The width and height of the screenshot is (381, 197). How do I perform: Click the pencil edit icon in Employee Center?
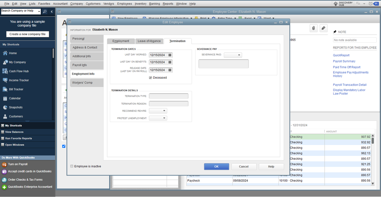(x=323, y=28)
